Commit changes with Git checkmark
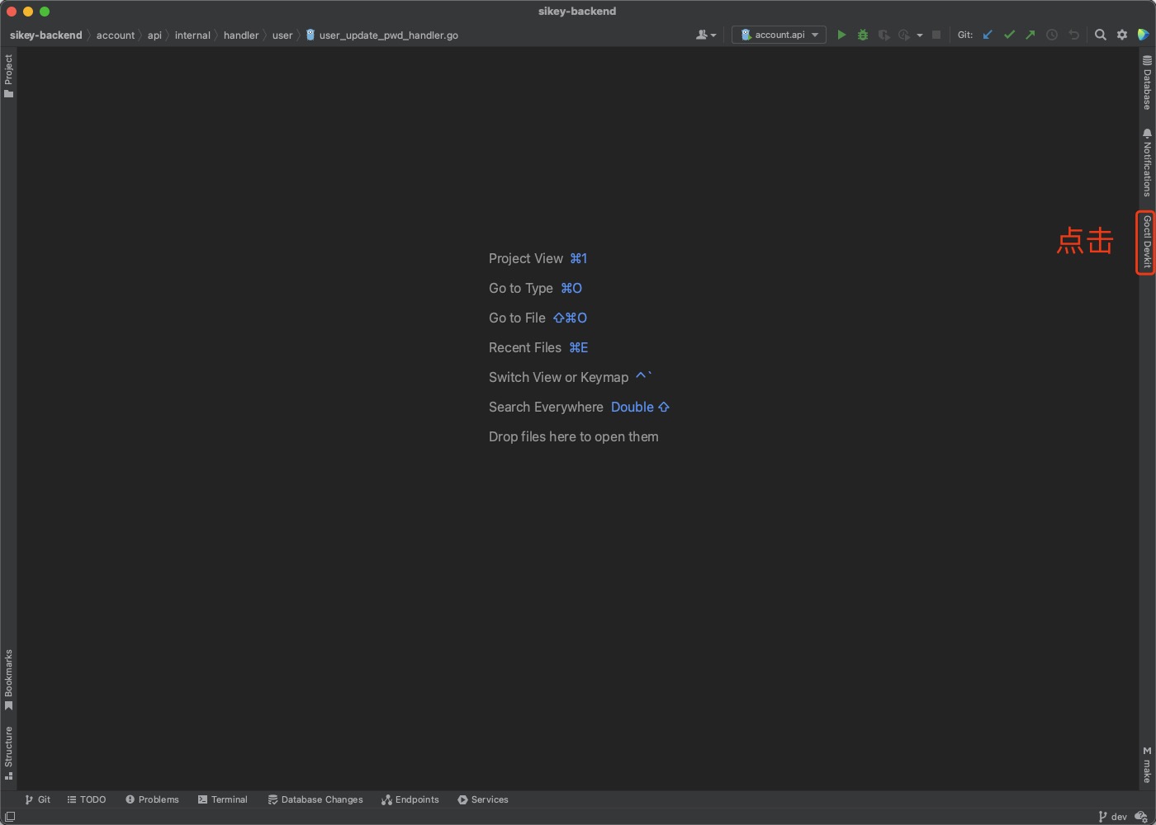 click(1009, 35)
